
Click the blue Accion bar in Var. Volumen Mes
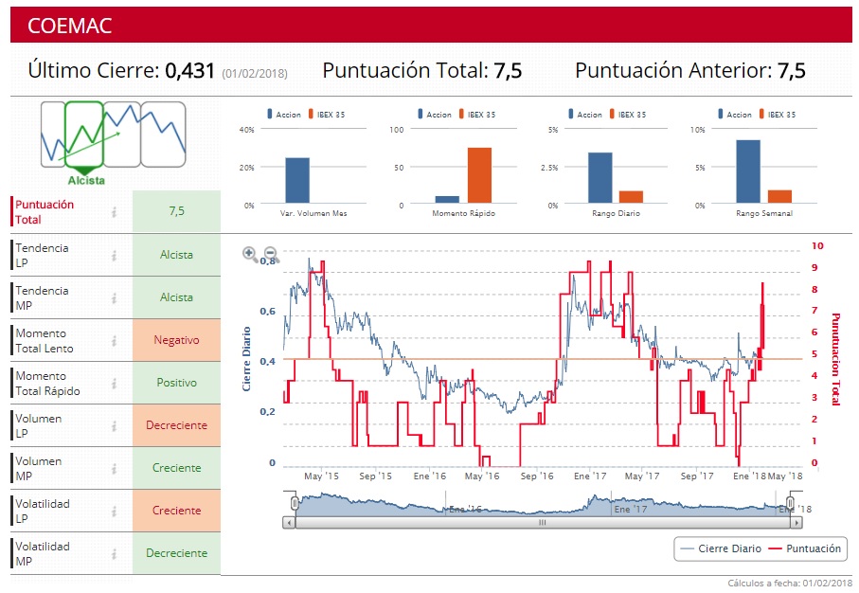click(x=297, y=180)
